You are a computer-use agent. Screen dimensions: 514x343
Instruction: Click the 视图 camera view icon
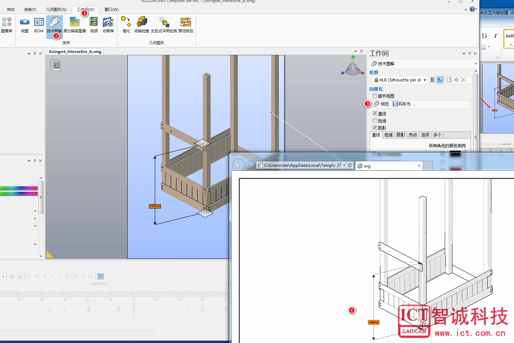pyautogui.click(x=25, y=25)
